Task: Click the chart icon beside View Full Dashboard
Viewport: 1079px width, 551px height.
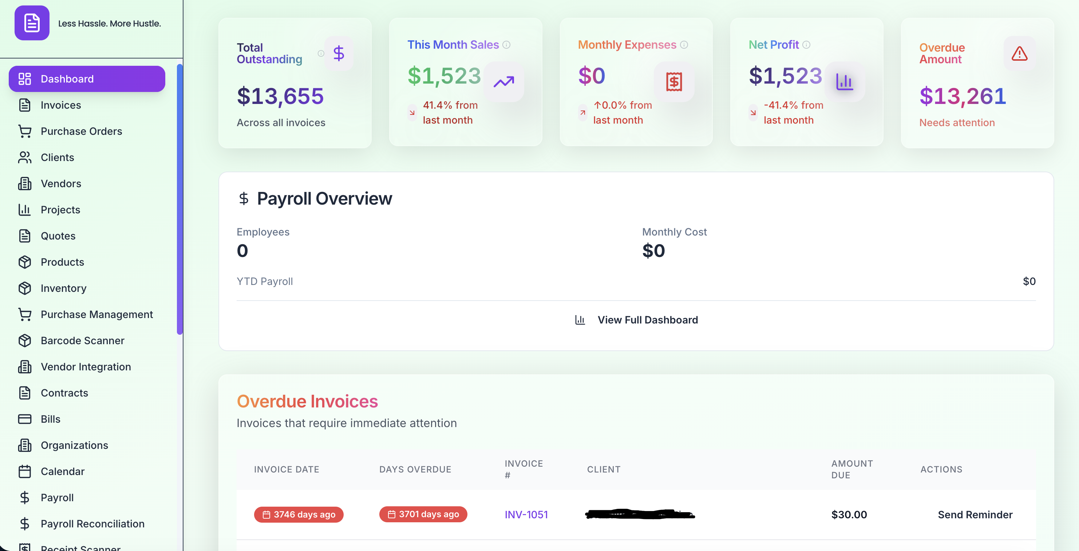Action: [x=580, y=320]
